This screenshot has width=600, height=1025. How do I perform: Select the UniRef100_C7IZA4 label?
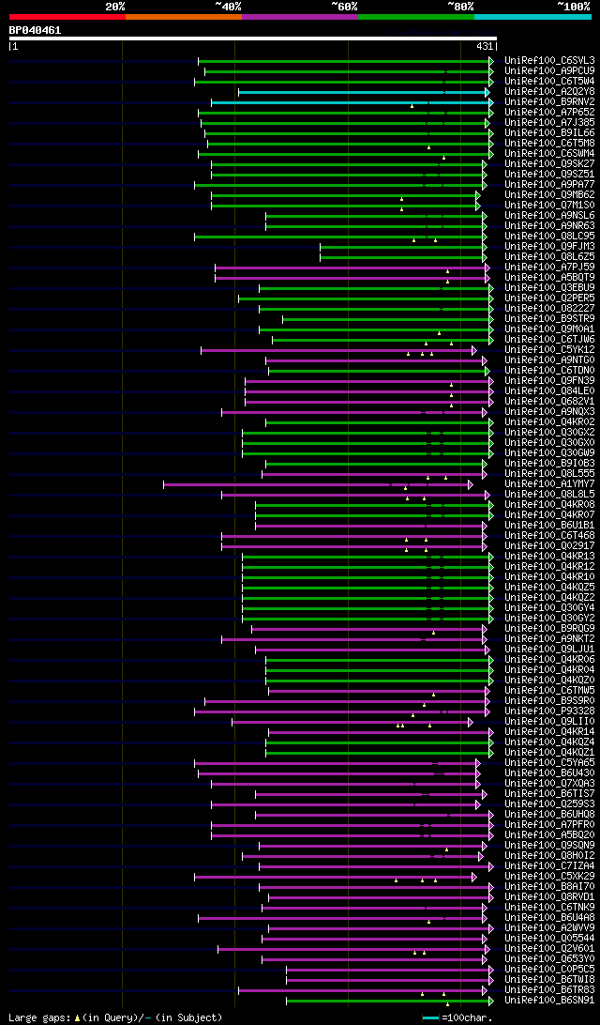click(x=549, y=866)
